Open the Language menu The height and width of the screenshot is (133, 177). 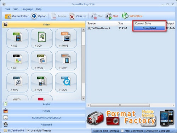pyautogui.click(x=27, y=9)
